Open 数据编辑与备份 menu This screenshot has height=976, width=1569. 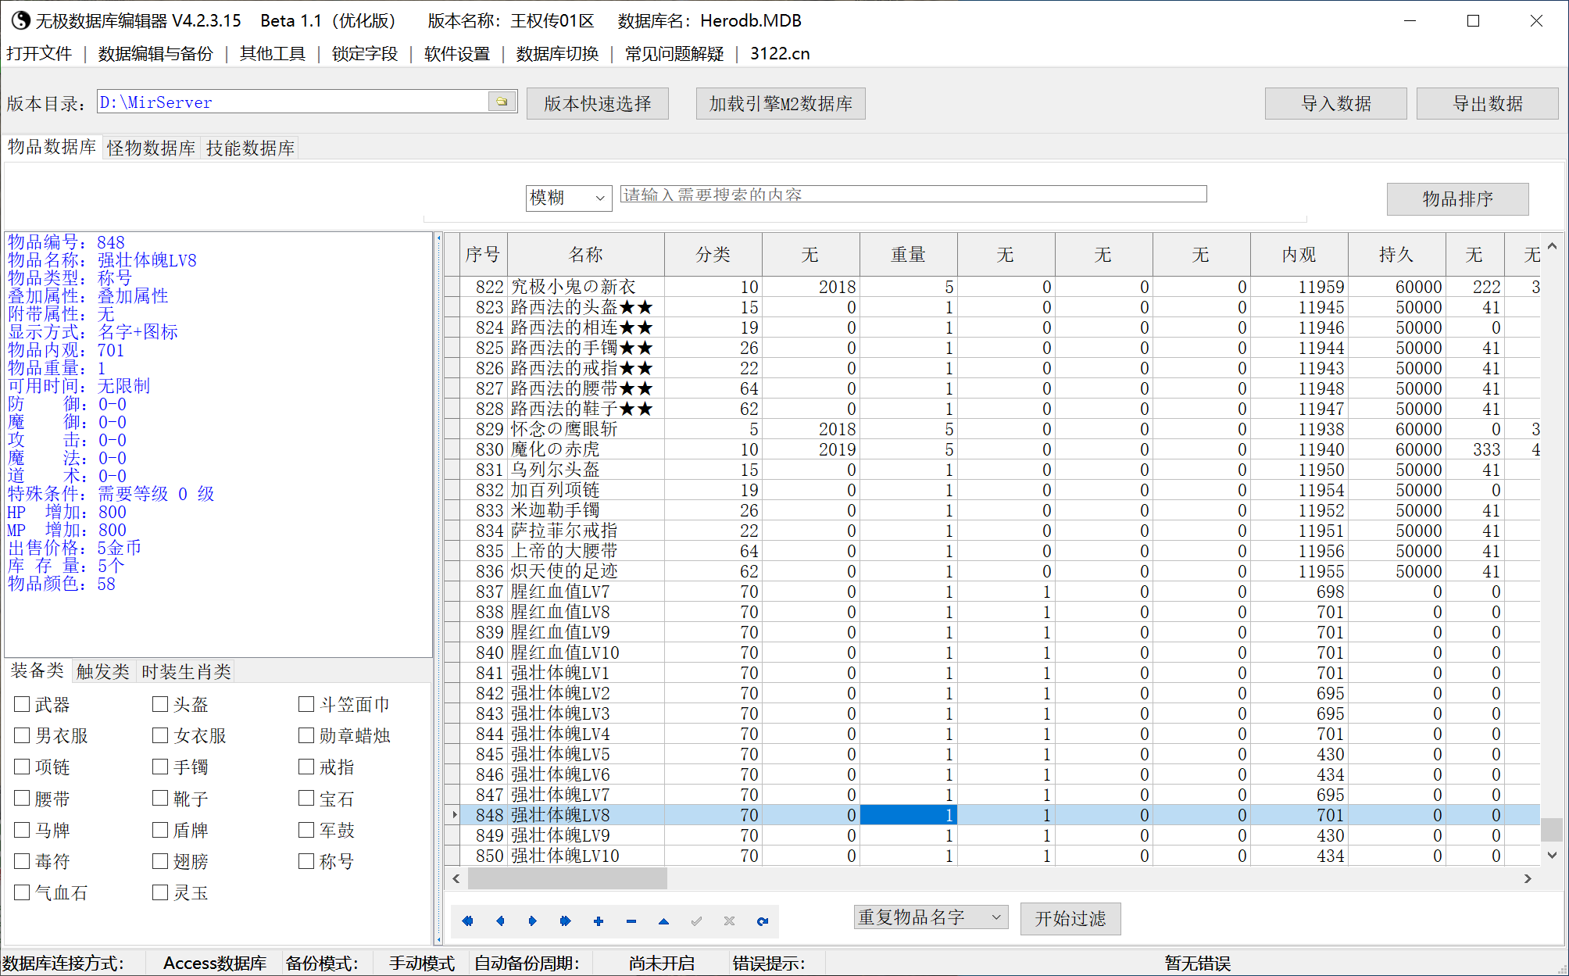[155, 53]
